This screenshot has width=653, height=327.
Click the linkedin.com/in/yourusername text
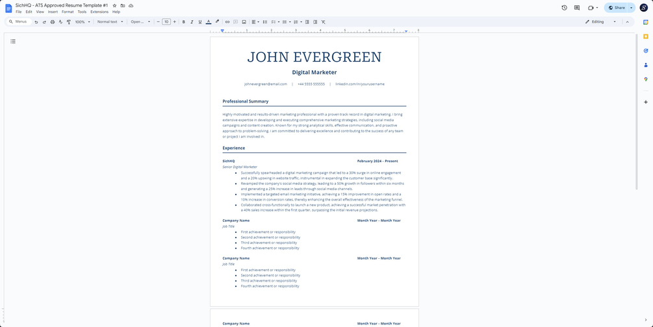[360, 84]
